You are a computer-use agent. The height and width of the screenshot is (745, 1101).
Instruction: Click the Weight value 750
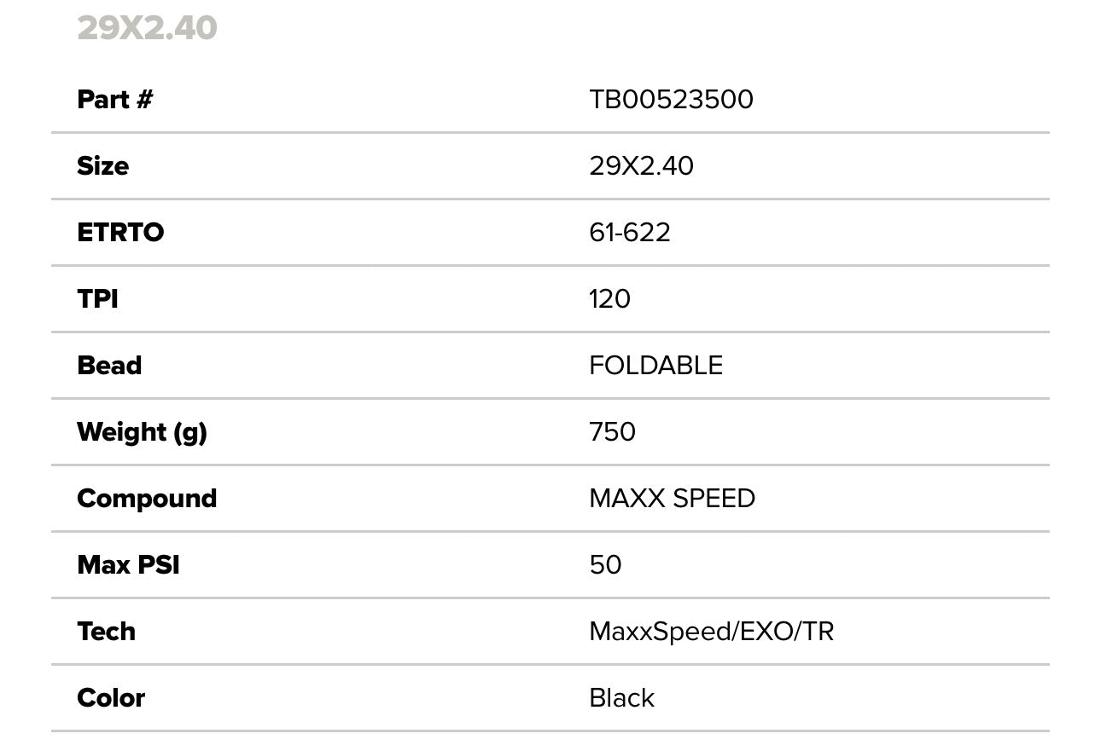(612, 432)
